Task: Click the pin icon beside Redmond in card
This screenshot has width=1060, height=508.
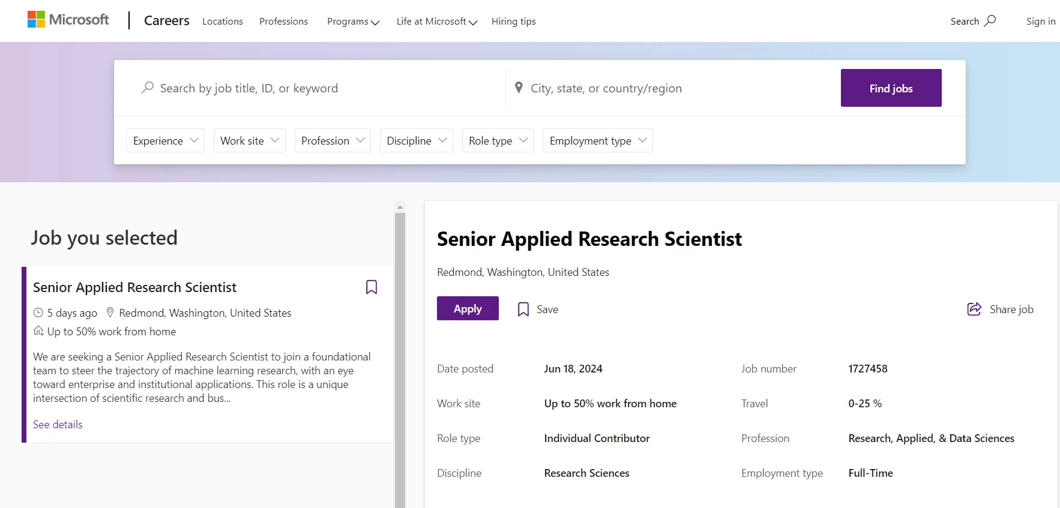Action: click(x=110, y=312)
